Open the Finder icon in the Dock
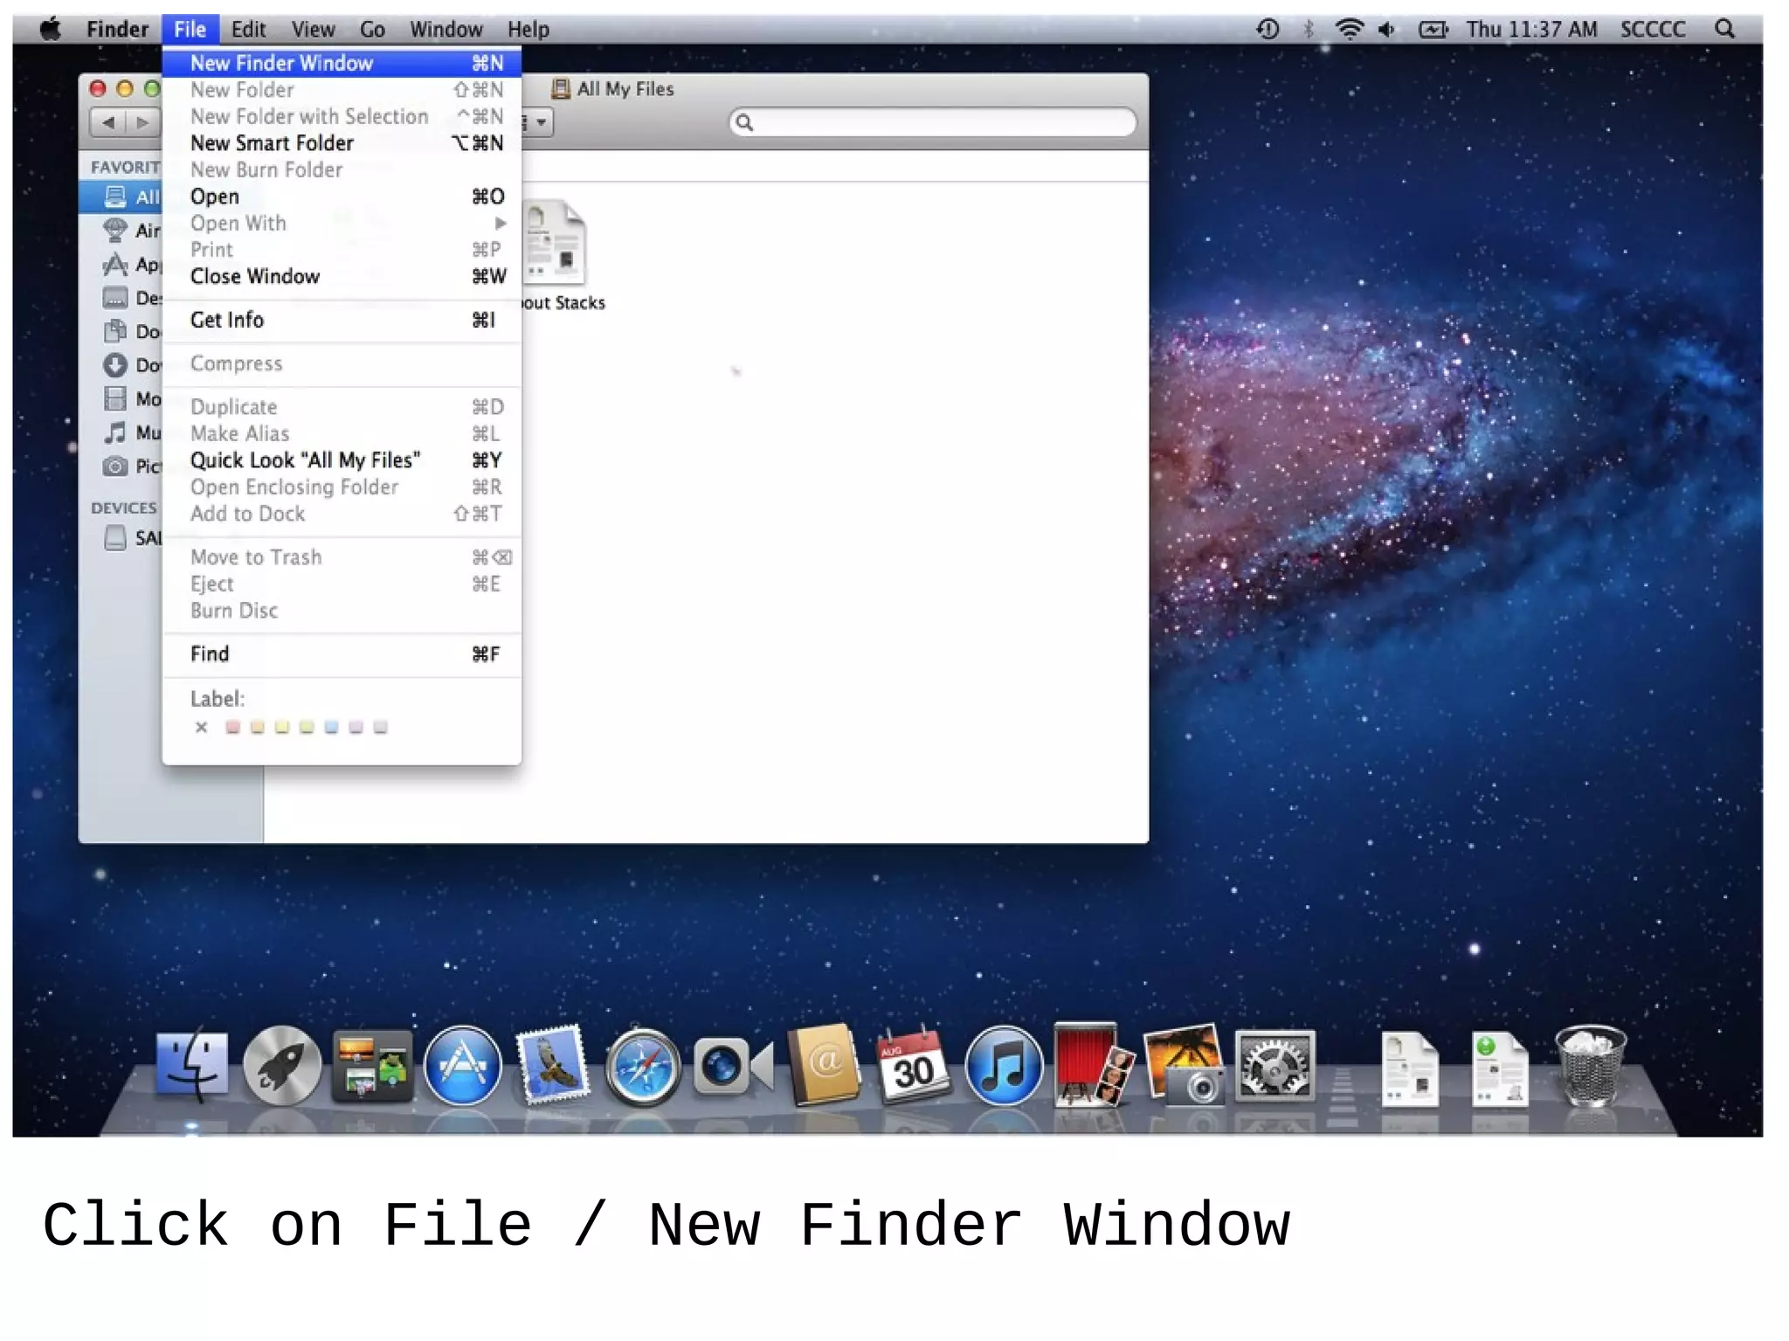The width and height of the screenshot is (1789, 1341). click(192, 1065)
